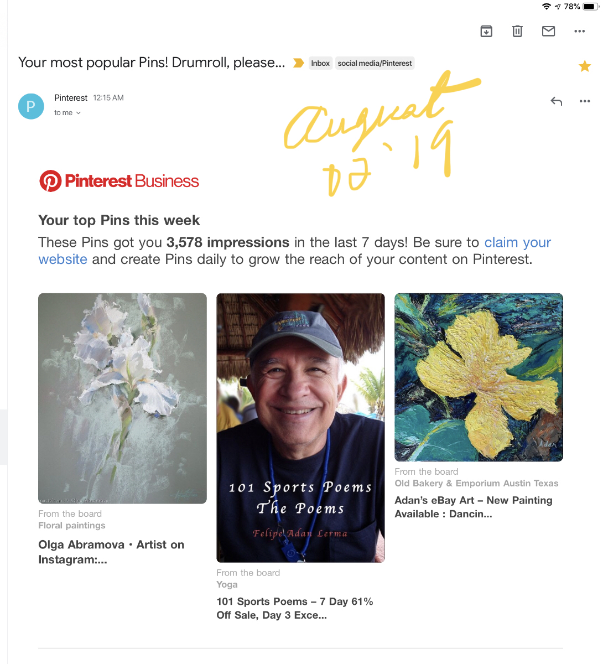Open the Floral paintings board link

pos(71,526)
